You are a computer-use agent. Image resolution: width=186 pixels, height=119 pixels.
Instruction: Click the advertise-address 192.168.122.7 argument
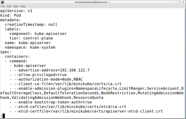pos(52,70)
